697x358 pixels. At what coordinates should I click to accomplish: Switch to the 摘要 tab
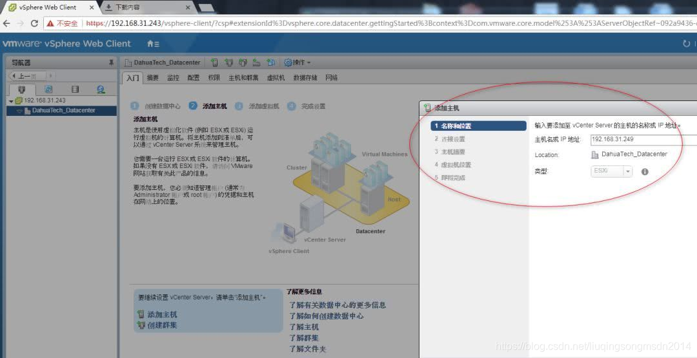[x=152, y=78]
